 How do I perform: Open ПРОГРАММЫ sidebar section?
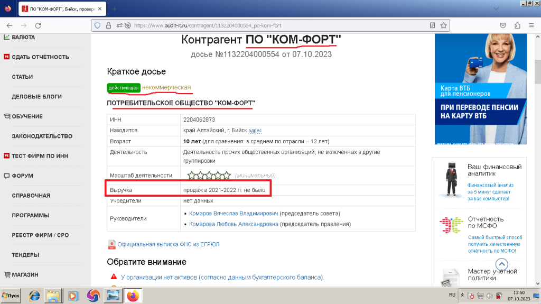[x=31, y=216]
